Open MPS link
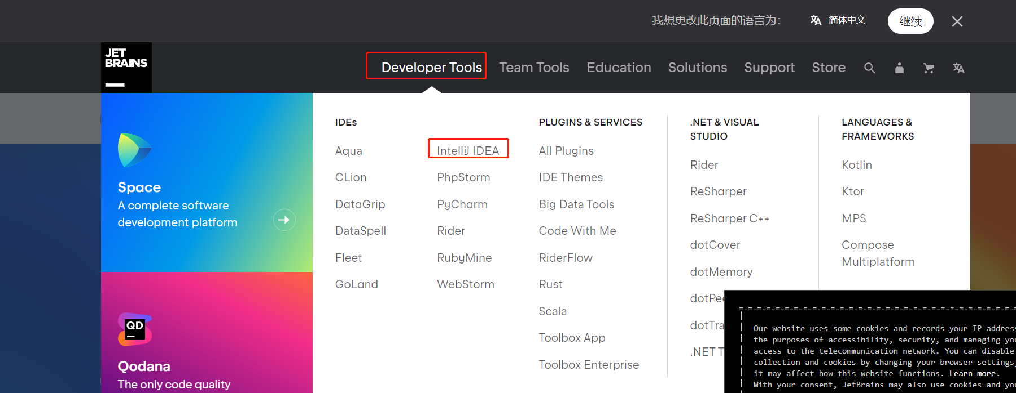Screen dimensions: 1016x393 click(854, 218)
